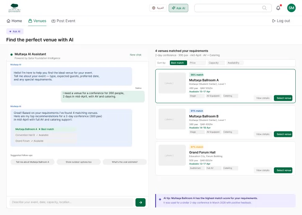Click Multaqa Ballroom A photo thumbnail
This screenshot has width=302, height=215.
(x=172, y=83)
